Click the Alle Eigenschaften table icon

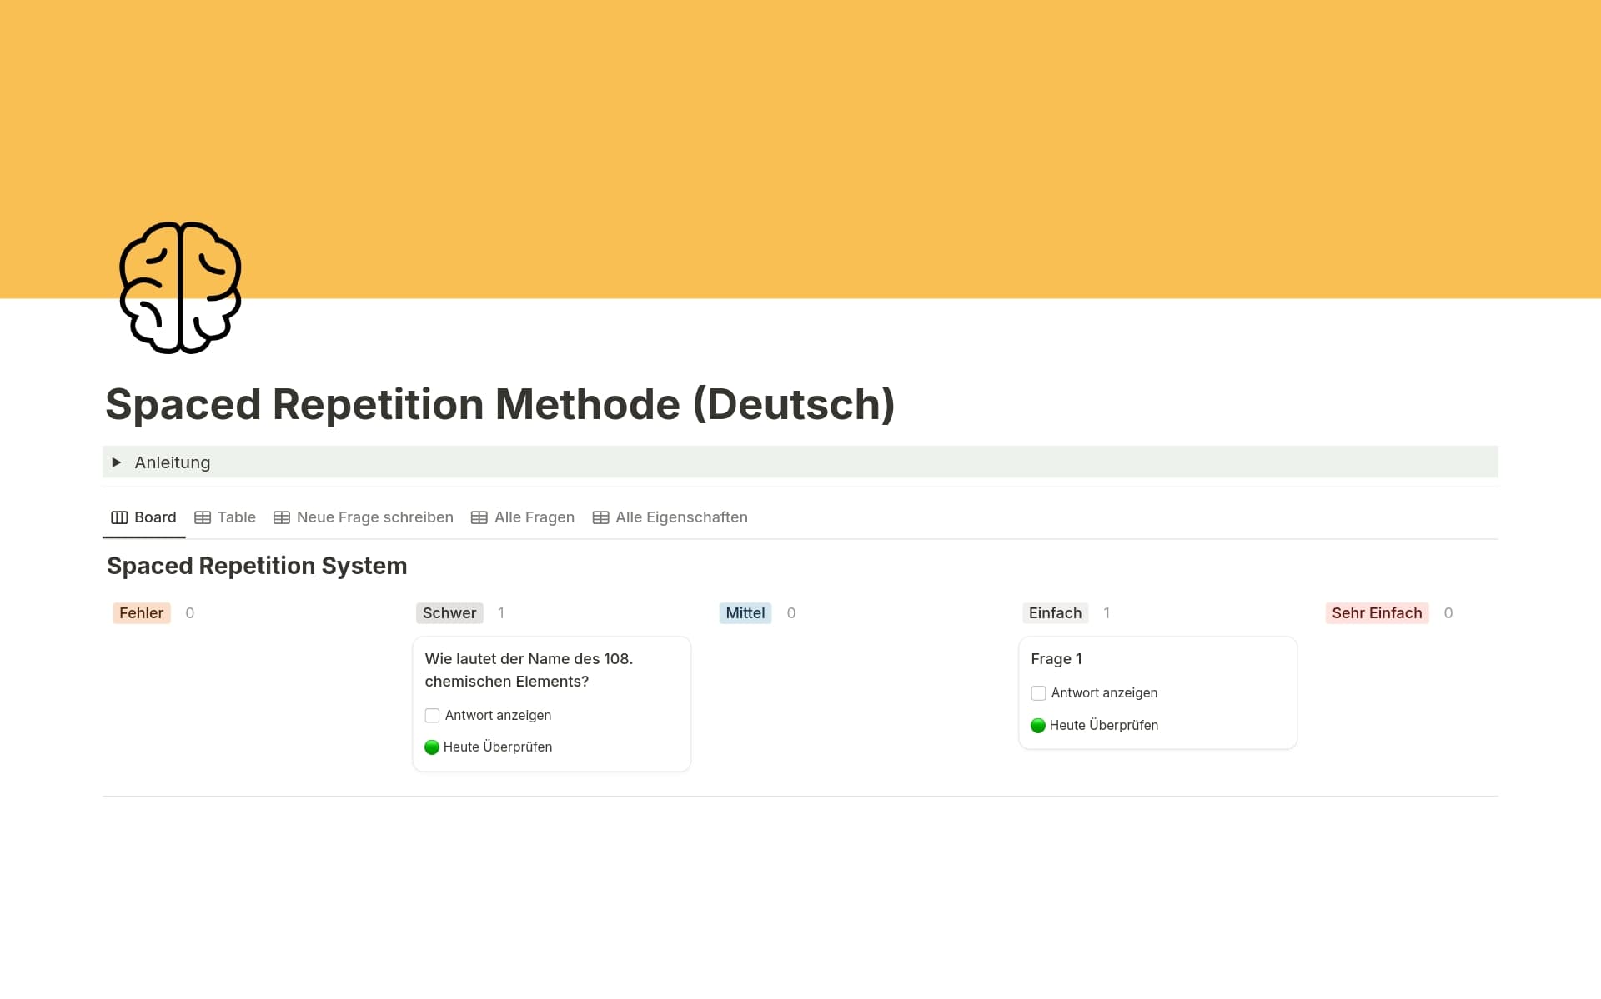coord(600,517)
